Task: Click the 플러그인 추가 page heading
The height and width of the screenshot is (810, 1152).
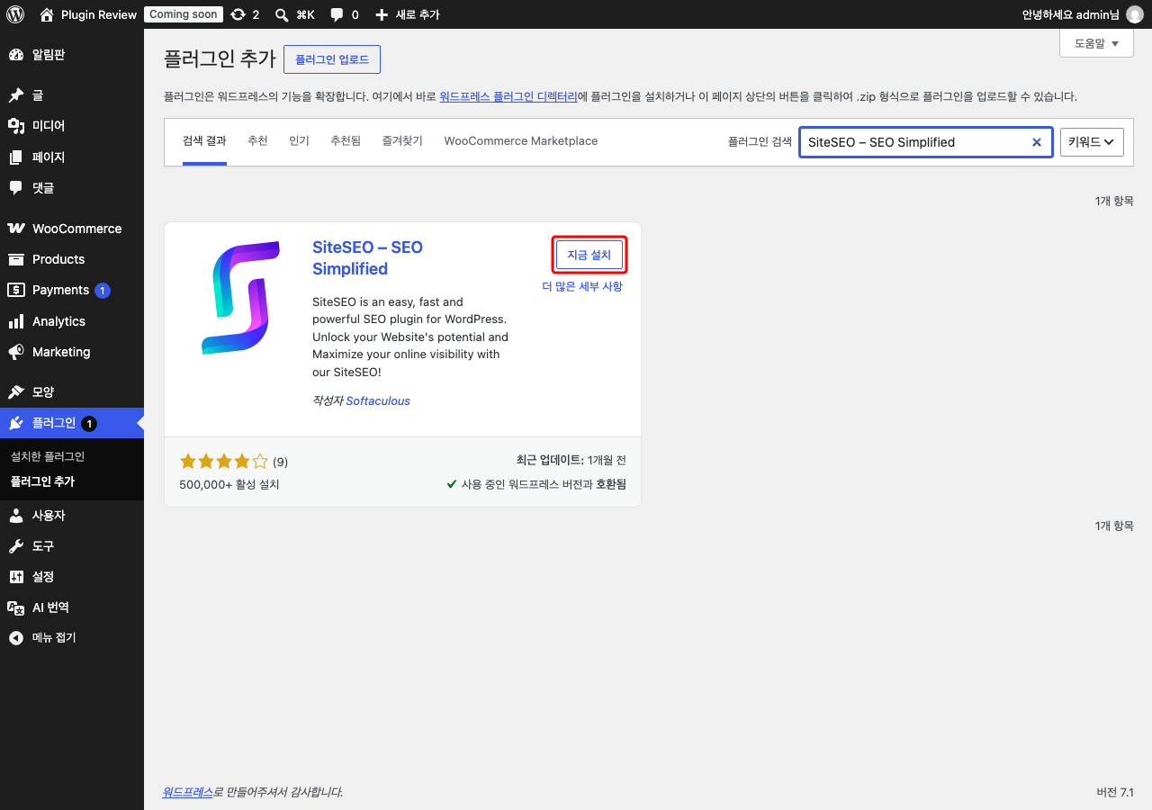Action: pyautogui.click(x=220, y=59)
